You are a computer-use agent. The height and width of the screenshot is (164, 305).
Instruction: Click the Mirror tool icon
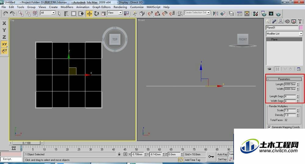pyautogui.click(x=216, y=13)
